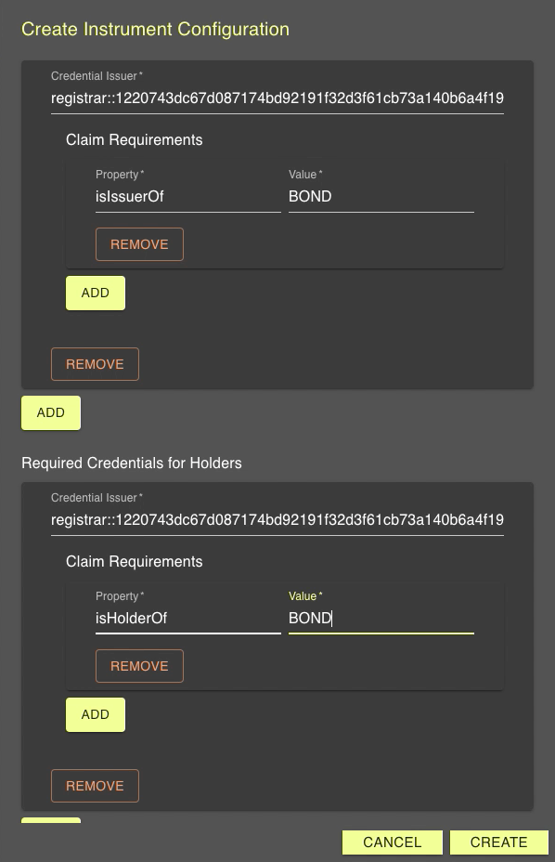
Task: Select the holder section Credential Issuer field
Action: pyautogui.click(x=277, y=520)
